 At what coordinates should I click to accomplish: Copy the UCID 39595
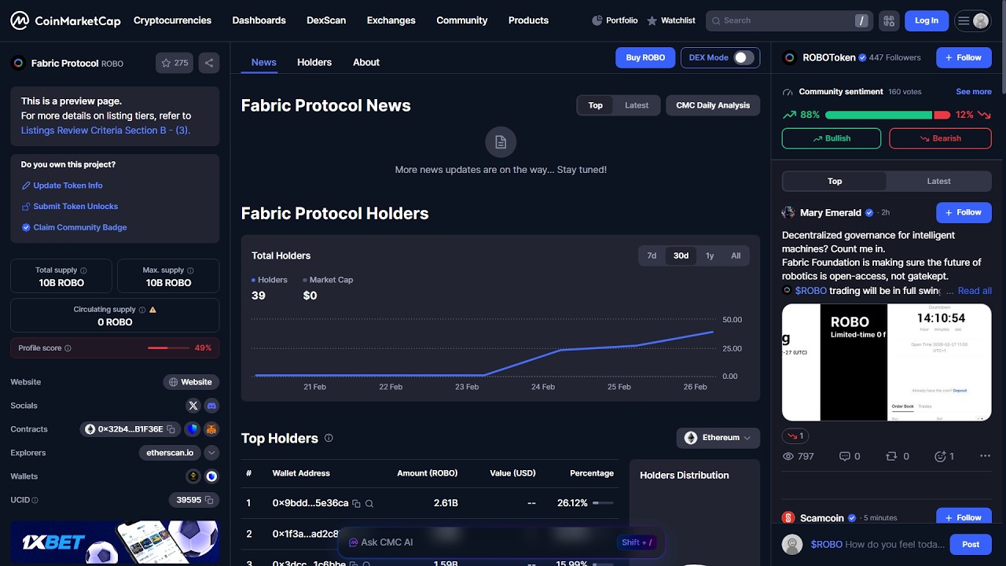[210, 500]
